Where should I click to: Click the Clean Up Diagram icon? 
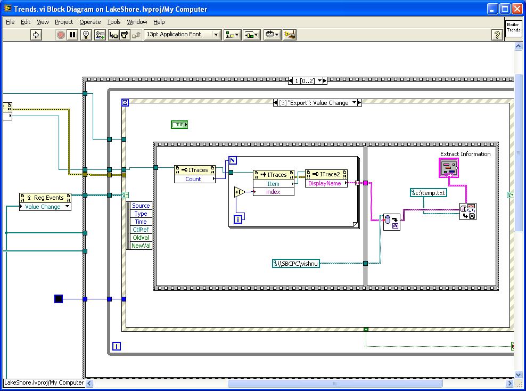tap(290, 35)
